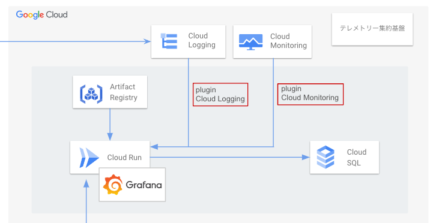The width and height of the screenshot is (439, 223).
Task: Select the "Artifact Registry" label
Action: [x=124, y=92]
